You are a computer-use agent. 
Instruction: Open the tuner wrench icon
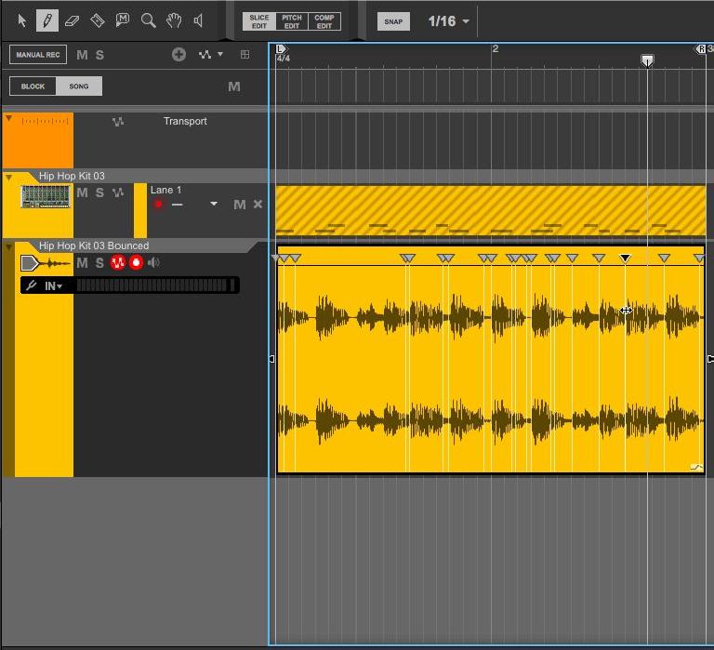click(x=31, y=285)
